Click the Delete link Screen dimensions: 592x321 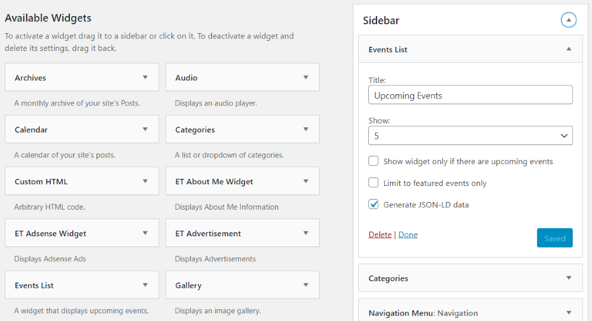380,235
